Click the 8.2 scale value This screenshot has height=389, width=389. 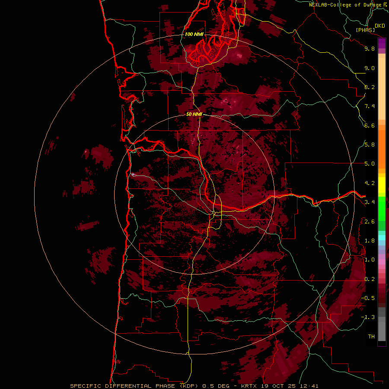coord(370,87)
